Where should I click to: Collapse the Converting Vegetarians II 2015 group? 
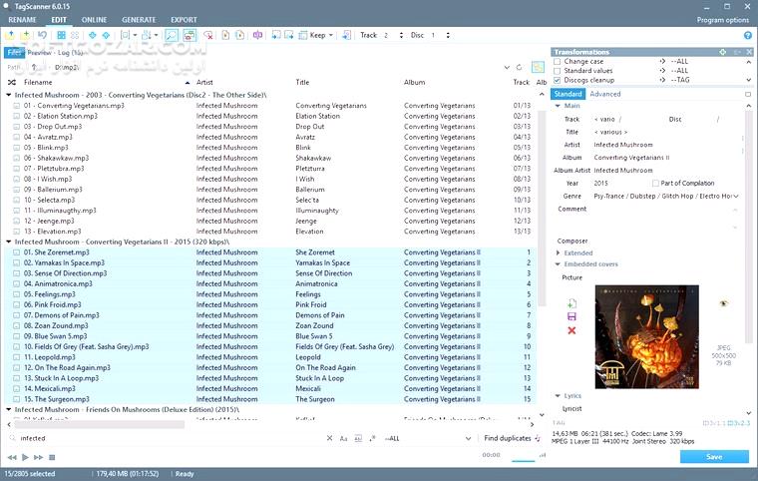(x=9, y=241)
